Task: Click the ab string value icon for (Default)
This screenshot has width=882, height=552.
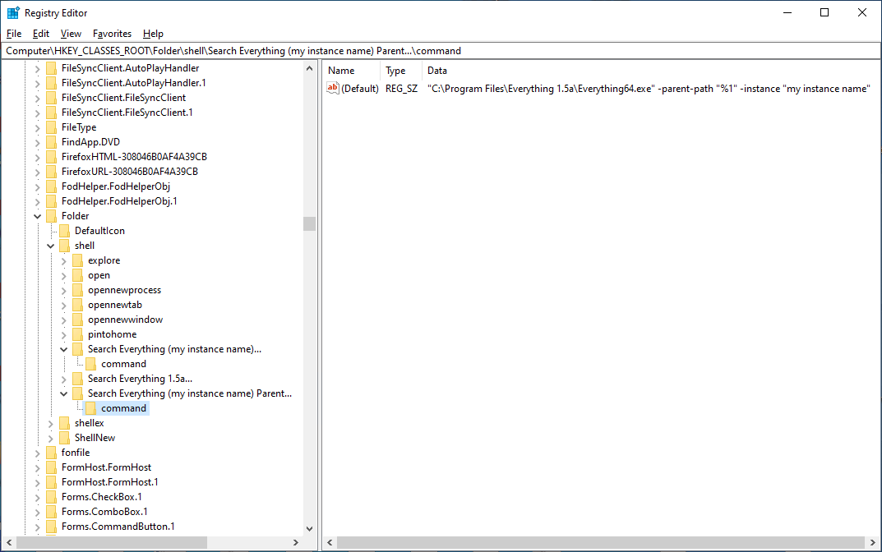Action: [333, 88]
